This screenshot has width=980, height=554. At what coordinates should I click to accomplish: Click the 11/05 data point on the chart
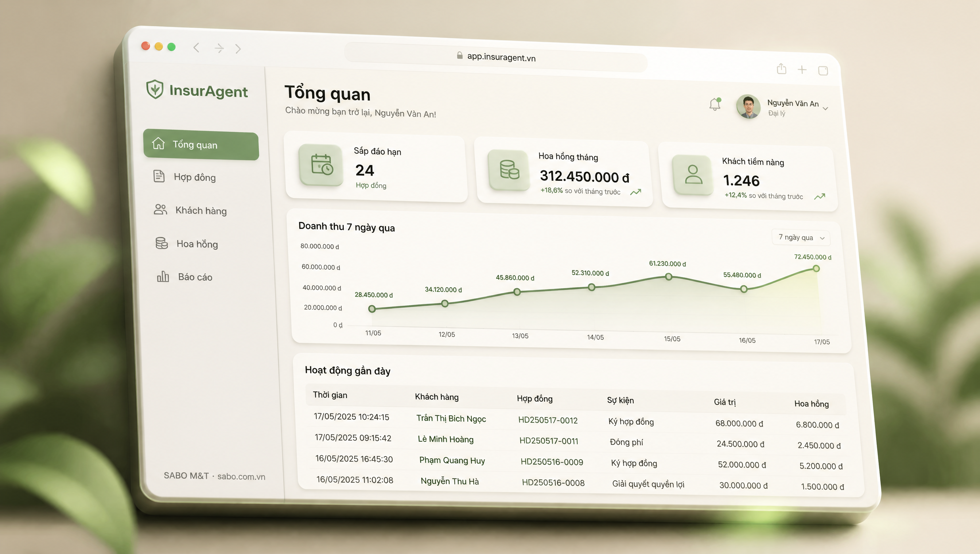[x=372, y=309]
